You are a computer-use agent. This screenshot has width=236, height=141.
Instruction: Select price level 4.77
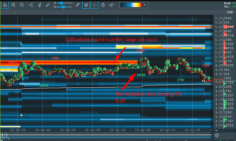coord(219,95)
